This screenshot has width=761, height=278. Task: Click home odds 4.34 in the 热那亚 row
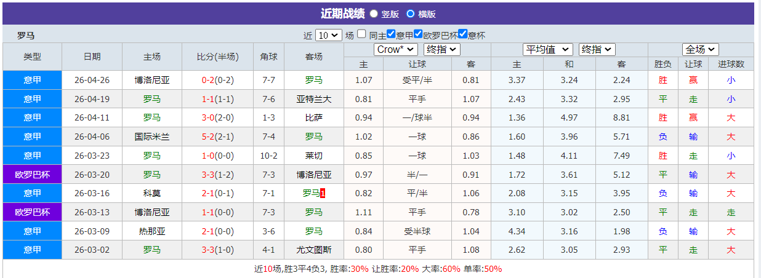[517, 231]
